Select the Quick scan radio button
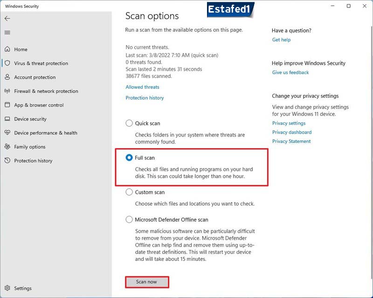 tap(129, 123)
